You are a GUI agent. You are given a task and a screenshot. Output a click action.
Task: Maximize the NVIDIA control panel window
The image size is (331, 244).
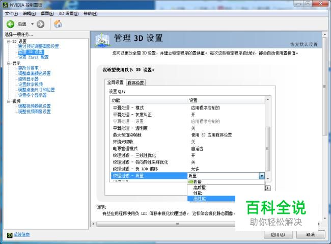click(x=308, y=4)
